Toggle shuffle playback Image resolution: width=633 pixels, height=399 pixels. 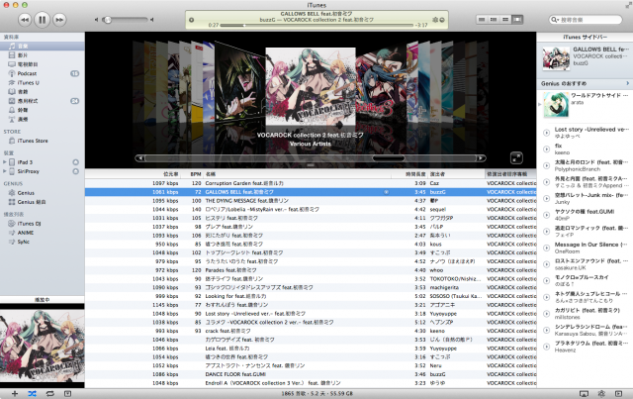[x=32, y=394]
